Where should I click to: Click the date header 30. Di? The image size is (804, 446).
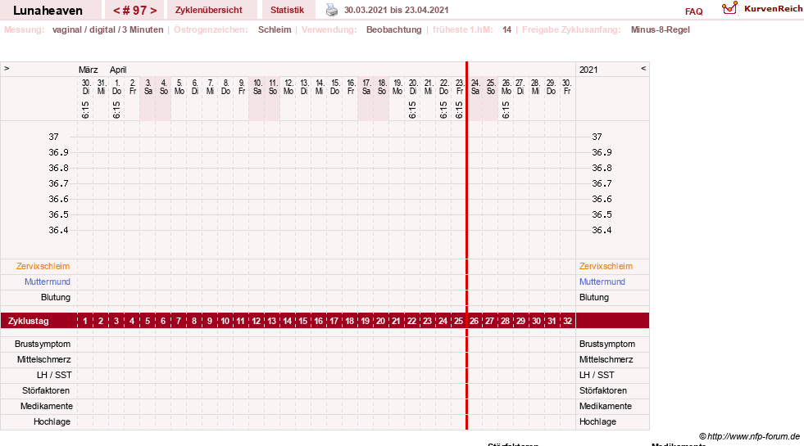pyautogui.click(x=86, y=87)
